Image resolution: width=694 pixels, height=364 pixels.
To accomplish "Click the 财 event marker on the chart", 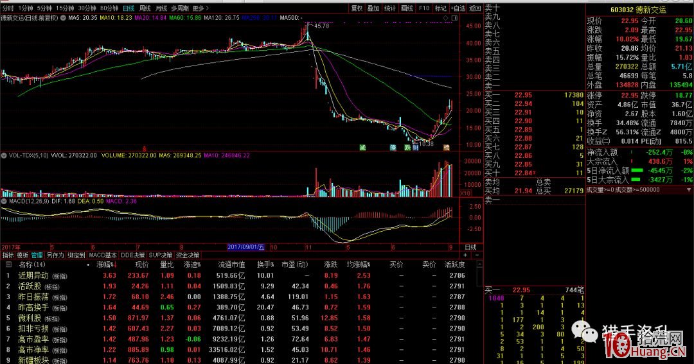I will pos(416,148).
